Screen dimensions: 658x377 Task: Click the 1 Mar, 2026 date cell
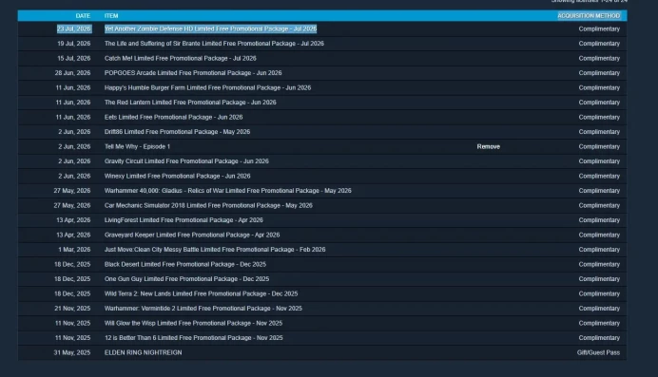click(74, 249)
